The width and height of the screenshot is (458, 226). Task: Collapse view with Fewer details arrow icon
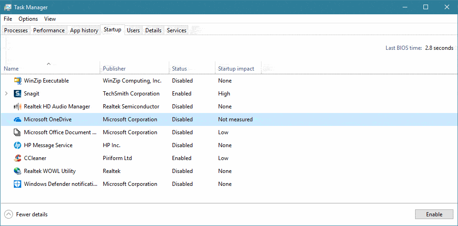tap(9, 214)
